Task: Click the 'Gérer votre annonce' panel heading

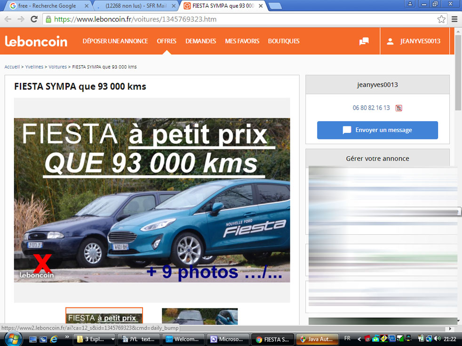Action: tap(377, 159)
